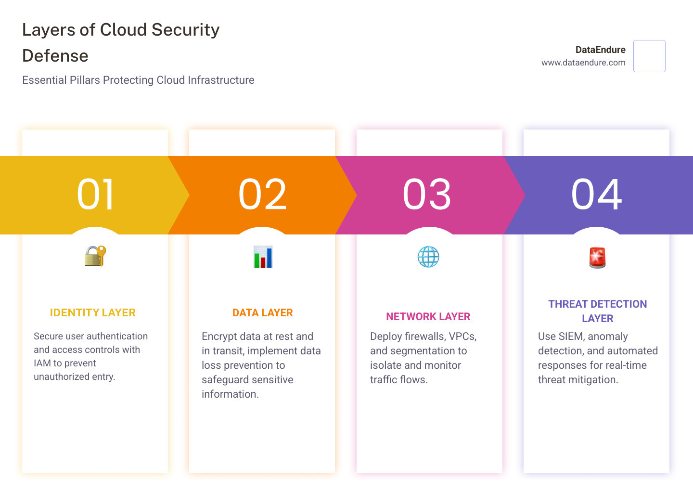The height and width of the screenshot is (493, 693).
Task: Click the globe icon under 03
Action: [x=428, y=257]
